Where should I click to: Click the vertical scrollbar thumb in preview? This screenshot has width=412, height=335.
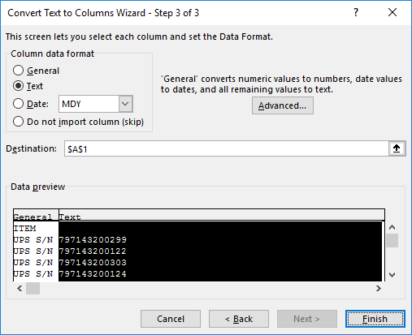[392, 240]
